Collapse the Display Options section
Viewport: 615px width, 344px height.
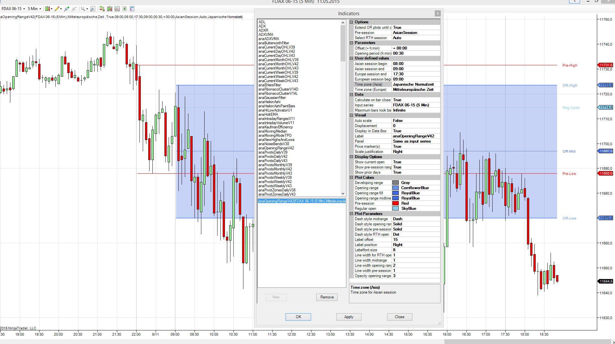tap(352, 156)
